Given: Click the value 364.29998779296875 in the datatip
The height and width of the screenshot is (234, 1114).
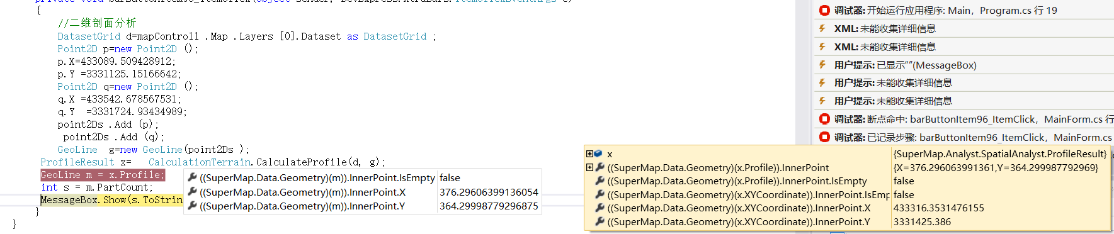Looking at the screenshot, I should pos(489,206).
